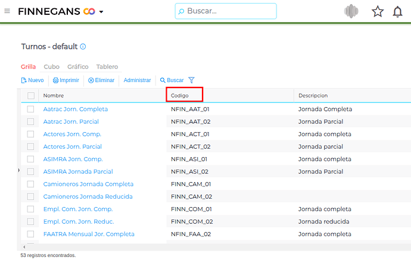Open the Camioneros Jornada Reducida link

coord(88,196)
